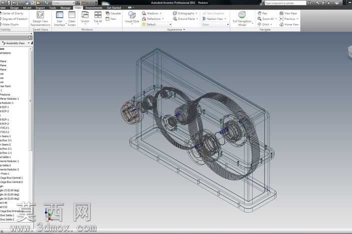Click the Undo icon in quick access
Image resolution: width=352 pixels, height=234 pixels.
pyautogui.click(x=14, y=3)
